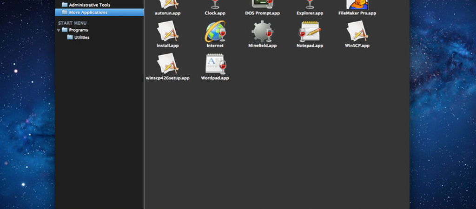Screen dimensions: 476x209
Task: Open the FileMaker Pro.app icon
Action: 357,4
